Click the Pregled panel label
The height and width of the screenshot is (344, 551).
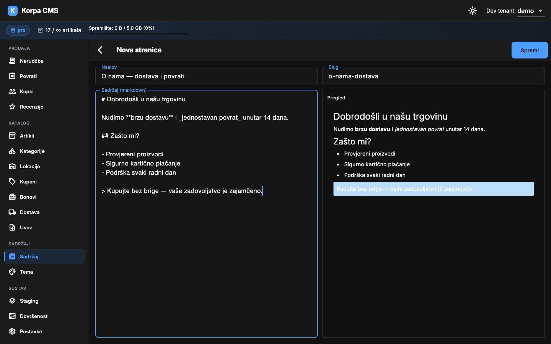click(x=336, y=98)
